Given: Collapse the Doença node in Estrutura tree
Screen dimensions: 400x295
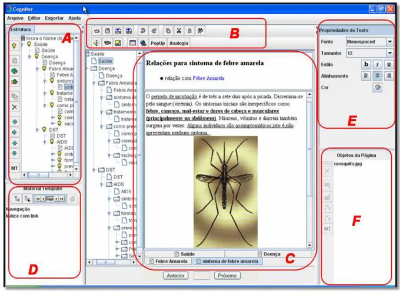Looking at the screenshot, I should click(29, 56).
